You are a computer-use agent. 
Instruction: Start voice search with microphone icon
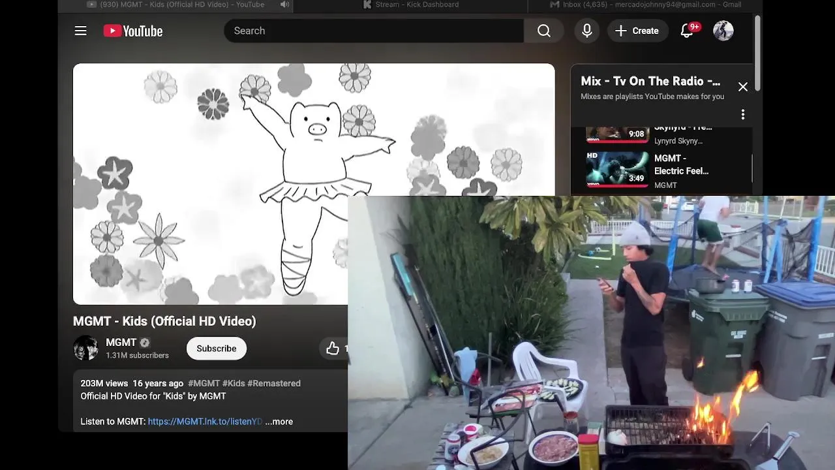[x=587, y=31]
